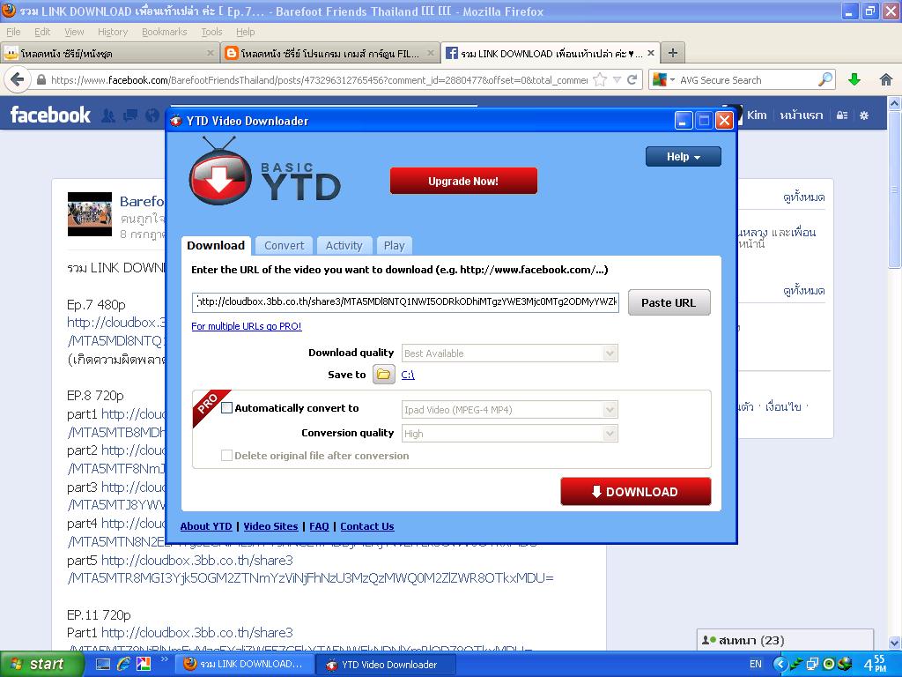Select the Download tab
Screen dimensions: 902x677
click(x=216, y=245)
